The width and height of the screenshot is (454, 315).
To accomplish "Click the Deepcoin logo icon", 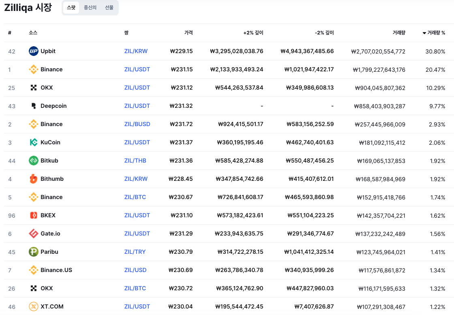I will [x=34, y=106].
